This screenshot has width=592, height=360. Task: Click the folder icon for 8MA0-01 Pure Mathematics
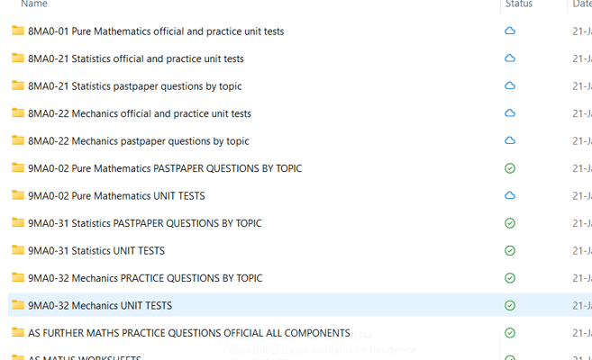18,31
